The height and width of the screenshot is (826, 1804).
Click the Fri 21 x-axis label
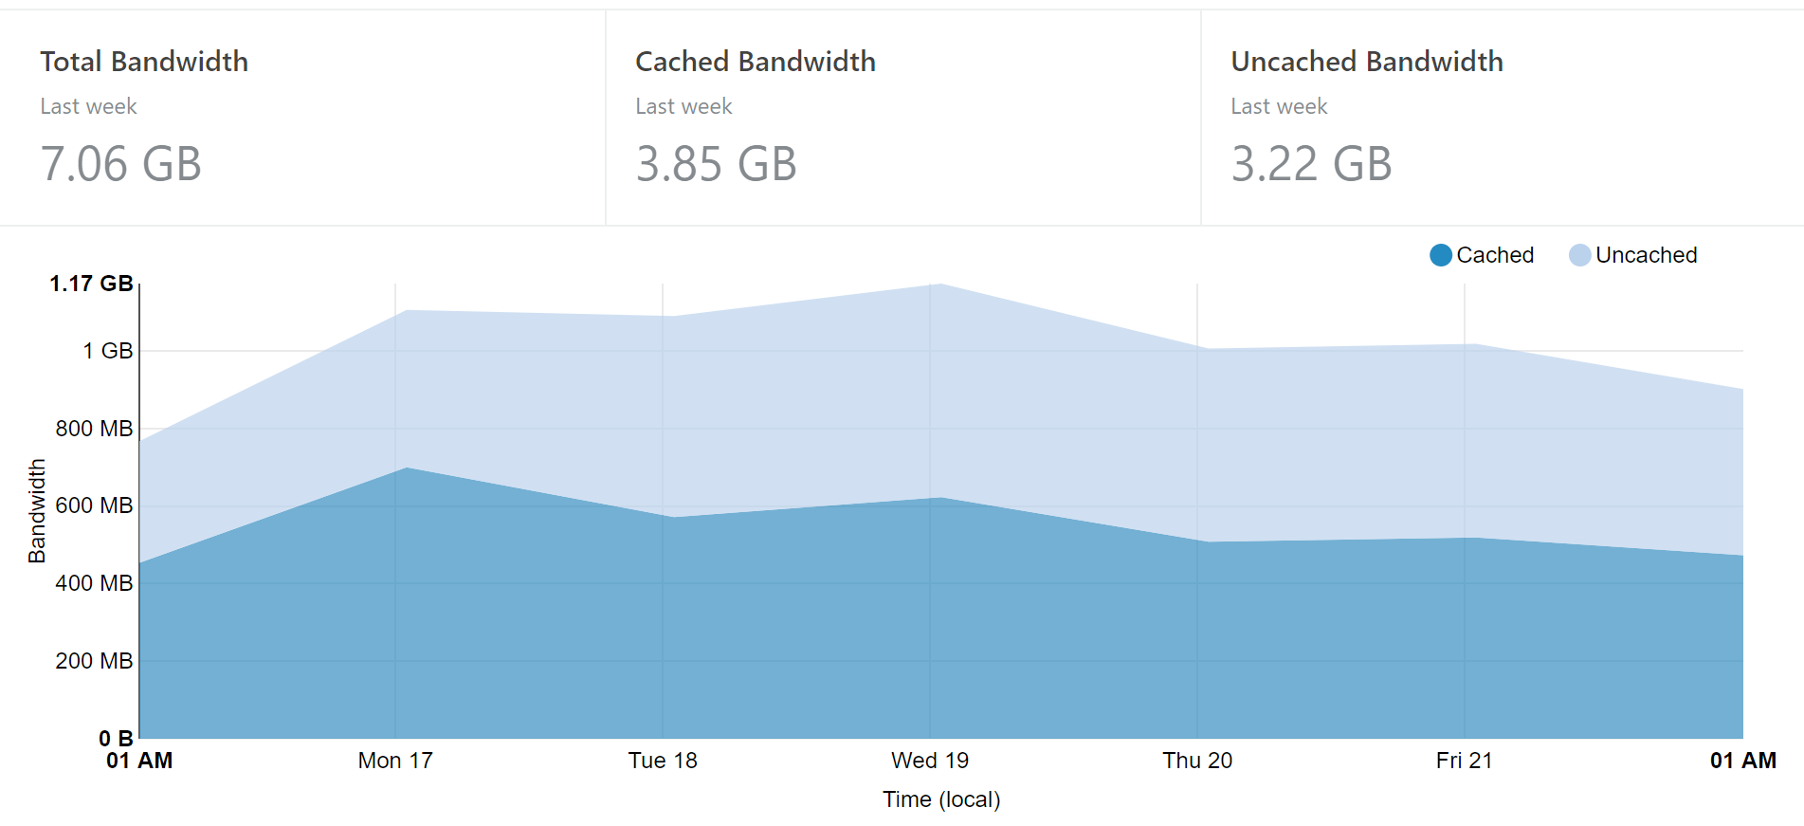tap(1464, 761)
